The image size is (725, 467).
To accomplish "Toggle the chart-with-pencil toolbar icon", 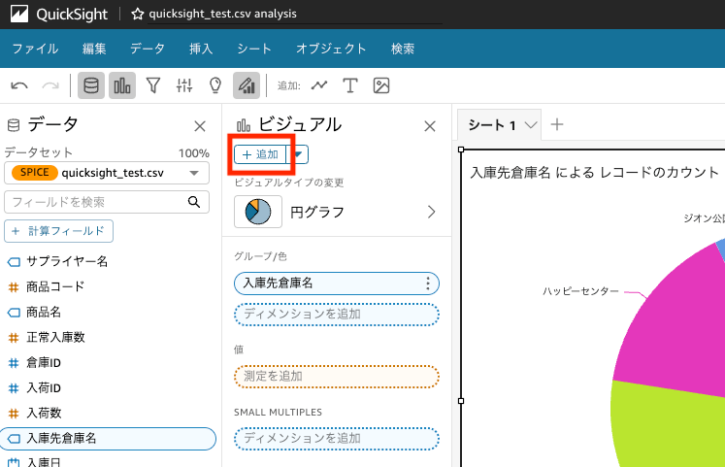I will [x=247, y=85].
